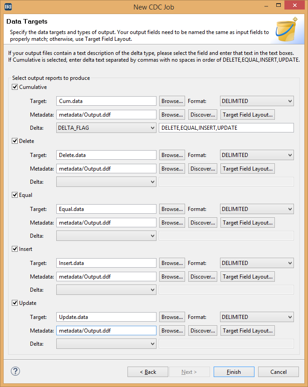Viewport: 308px width, 387px height.
Task: Expand the Insert section Delta dropdown
Action: click(106, 290)
